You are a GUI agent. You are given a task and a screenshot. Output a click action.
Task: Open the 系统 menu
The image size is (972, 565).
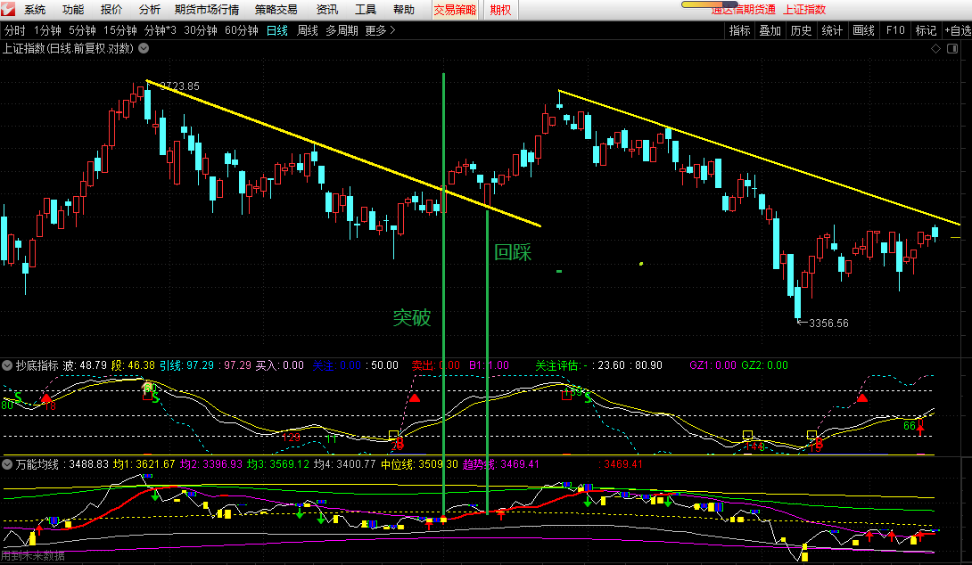pyautogui.click(x=35, y=10)
